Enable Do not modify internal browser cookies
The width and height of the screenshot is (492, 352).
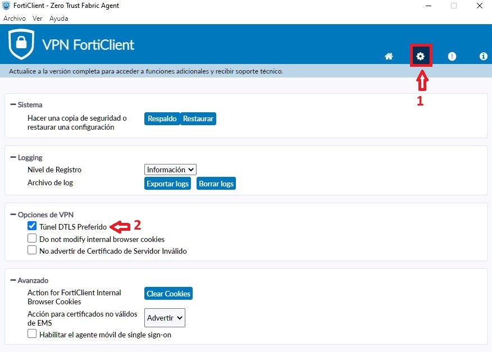pyautogui.click(x=32, y=238)
